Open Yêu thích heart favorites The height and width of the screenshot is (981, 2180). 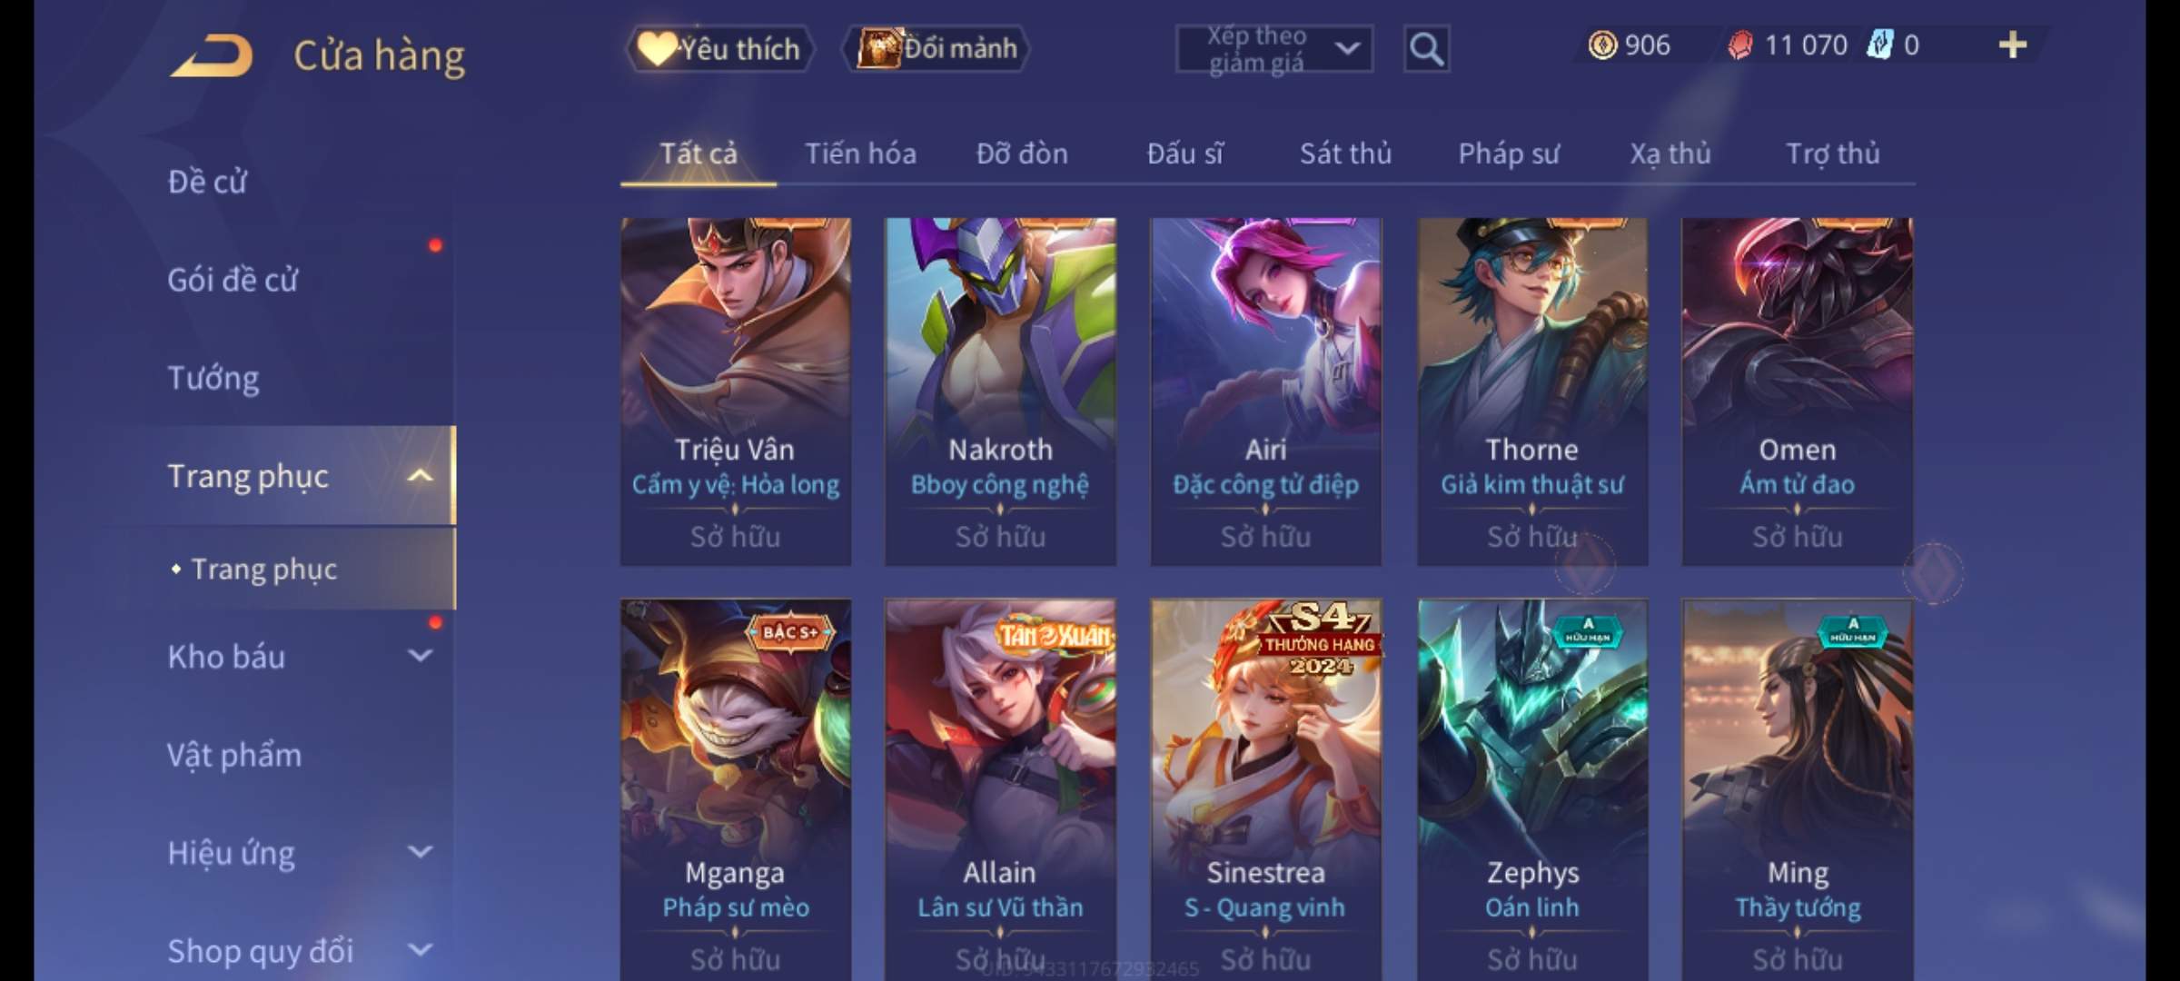719,48
